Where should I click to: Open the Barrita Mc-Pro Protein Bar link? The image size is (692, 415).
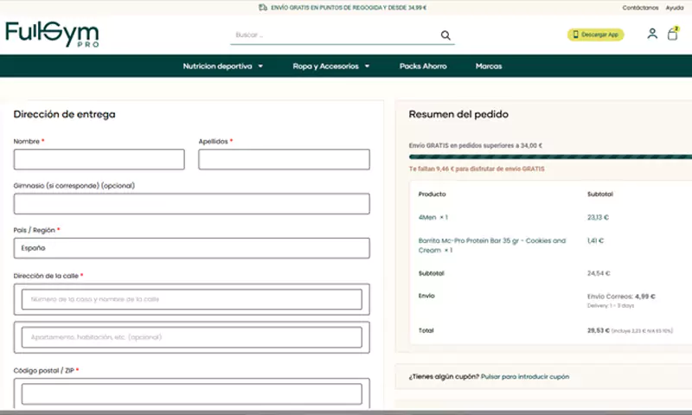(491, 246)
